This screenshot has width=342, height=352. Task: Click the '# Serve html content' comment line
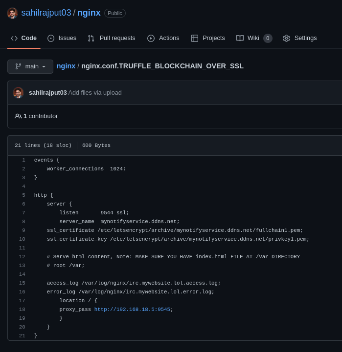click(173, 257)
